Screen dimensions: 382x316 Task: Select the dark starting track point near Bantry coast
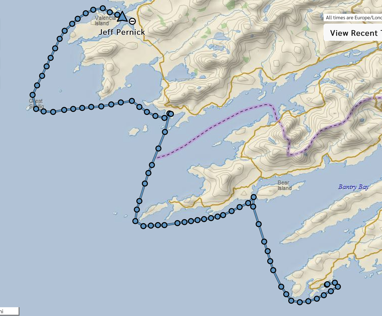point(327,284)
